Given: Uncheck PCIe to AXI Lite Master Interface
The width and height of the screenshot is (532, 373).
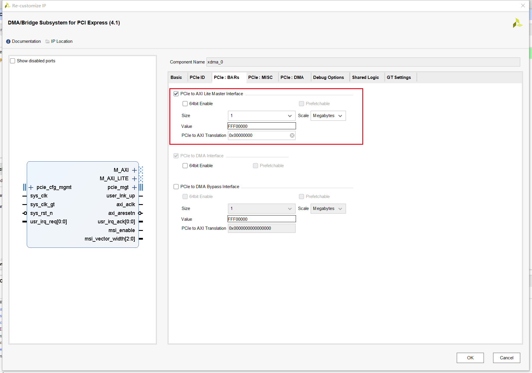Looking at the screenshot, I should [x=176, y=94].
